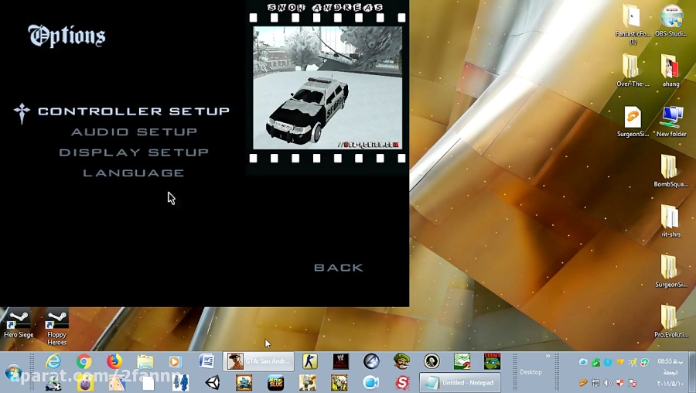Launch the tank game taskbar icon
The width and height of the screenshot is (696, 393).
(x=244, y=383)
